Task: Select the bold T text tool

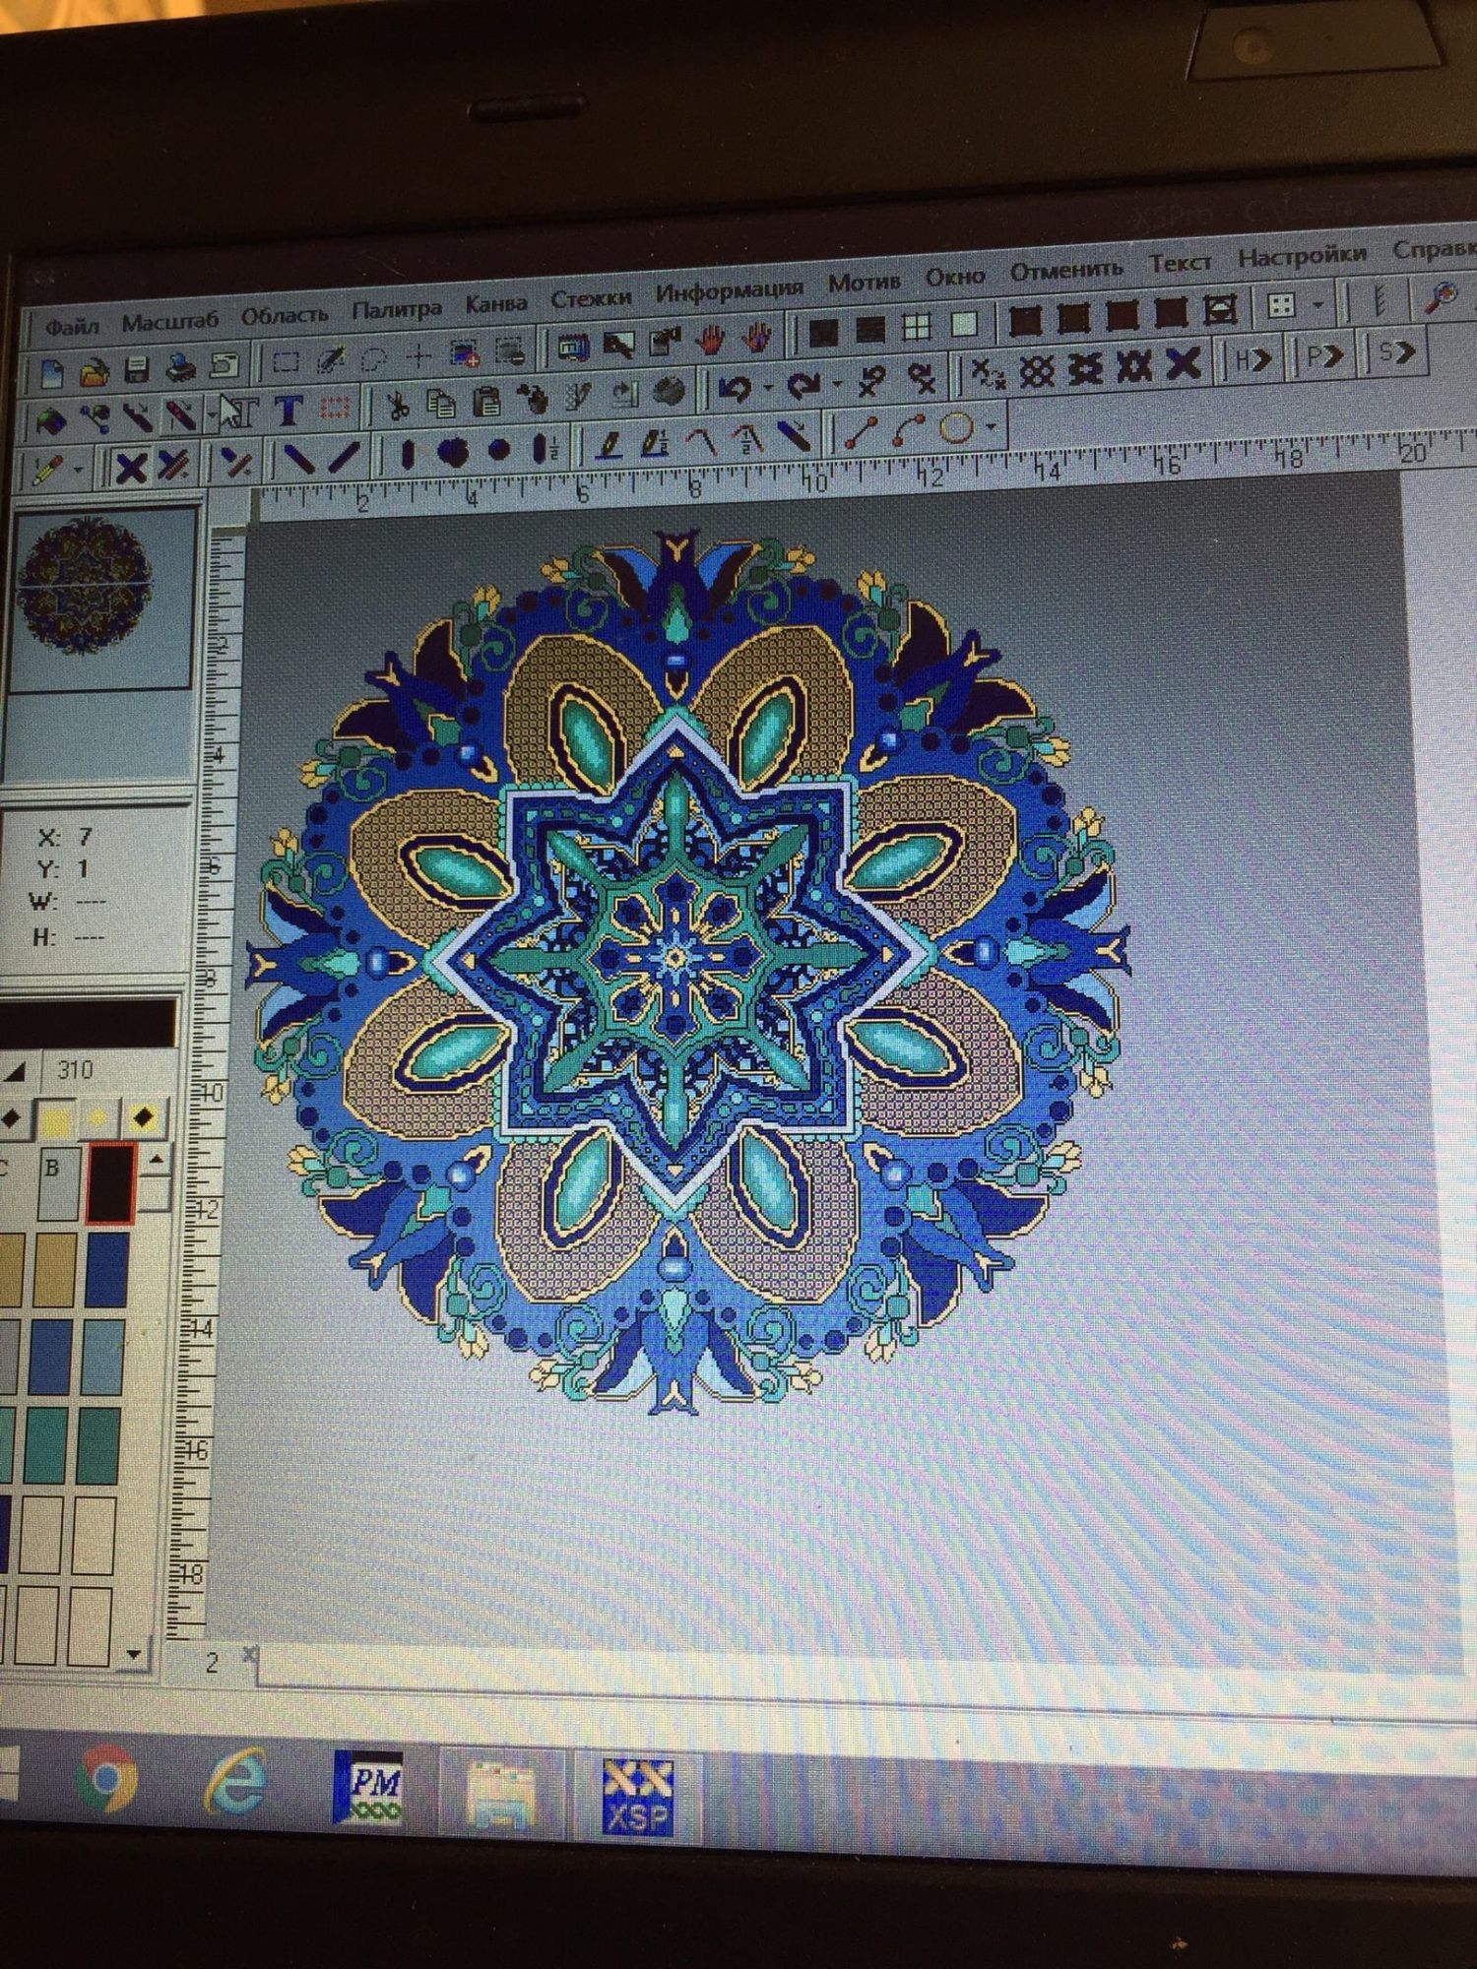Action: pos(289,410)
